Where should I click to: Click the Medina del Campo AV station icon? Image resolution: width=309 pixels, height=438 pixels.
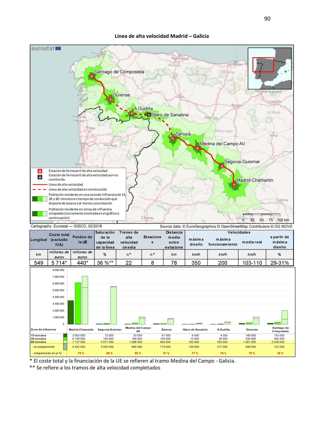point(198,148)
